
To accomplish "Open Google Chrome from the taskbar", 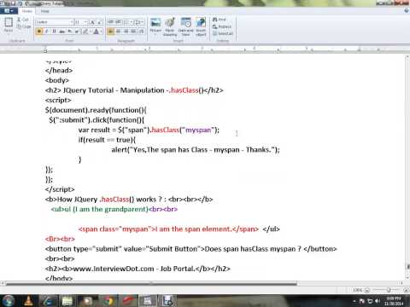I will click(108, 301).
